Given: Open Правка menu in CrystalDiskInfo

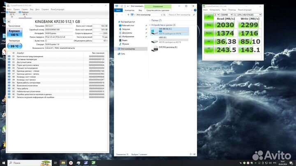Looking at the screenshot, I should point(16,9).
